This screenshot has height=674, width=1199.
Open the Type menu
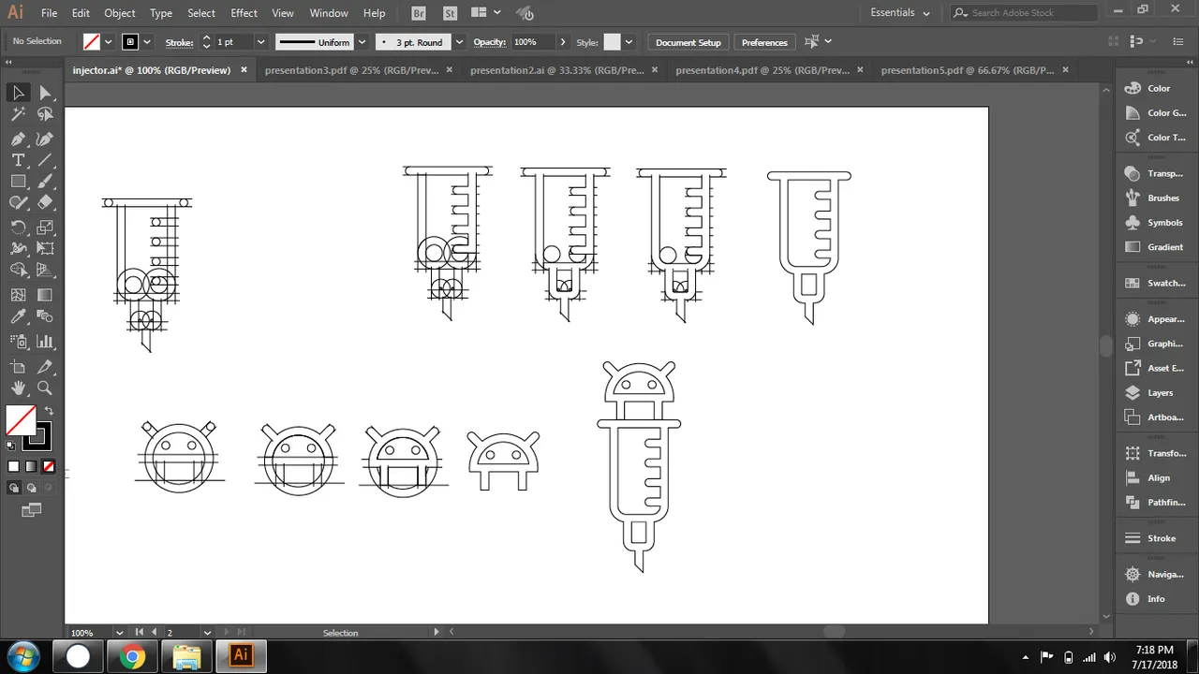tap(161, 13)
